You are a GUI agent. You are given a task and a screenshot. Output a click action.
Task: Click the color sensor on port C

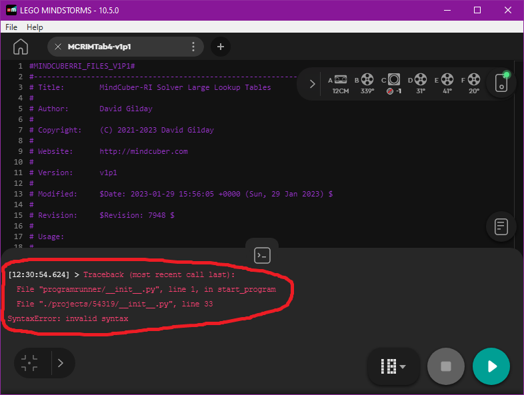pos(394,80)
